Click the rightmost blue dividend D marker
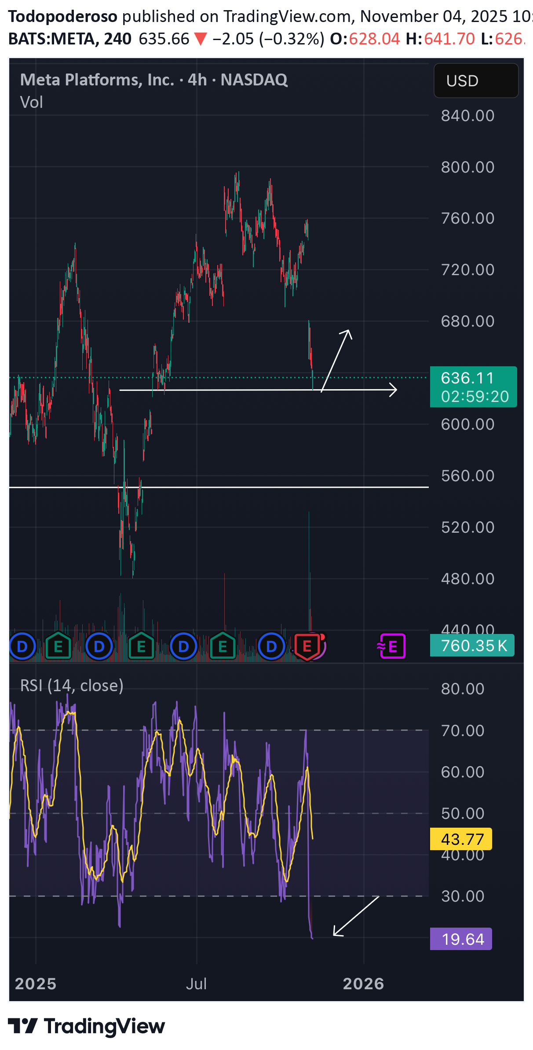The image size is (533, 1050). click(x=271, y=646)
